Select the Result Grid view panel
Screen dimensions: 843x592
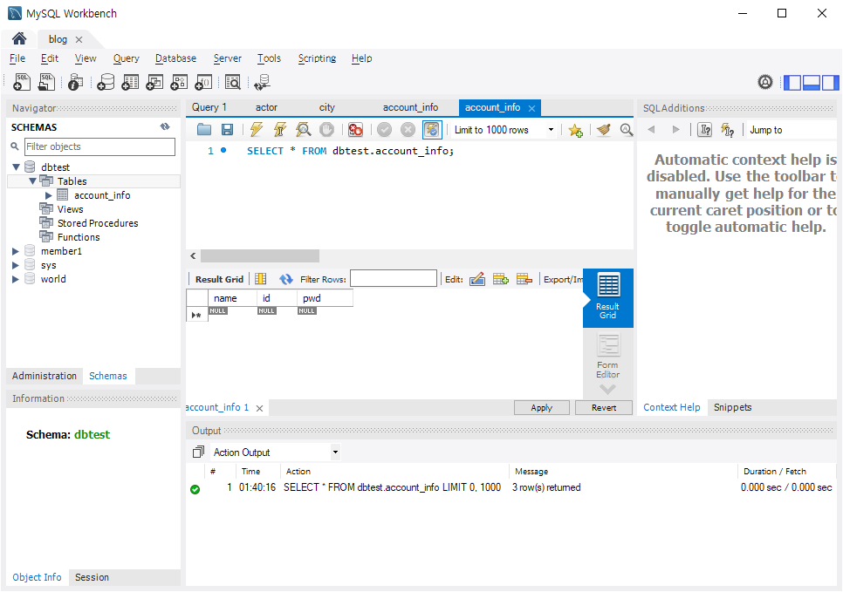point(608,297)
